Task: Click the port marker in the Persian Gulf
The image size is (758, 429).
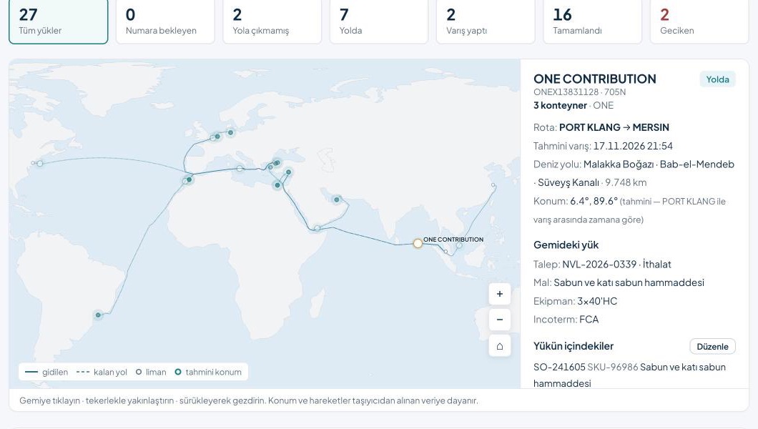Action: pyautogui.click(x=337, y=199)
